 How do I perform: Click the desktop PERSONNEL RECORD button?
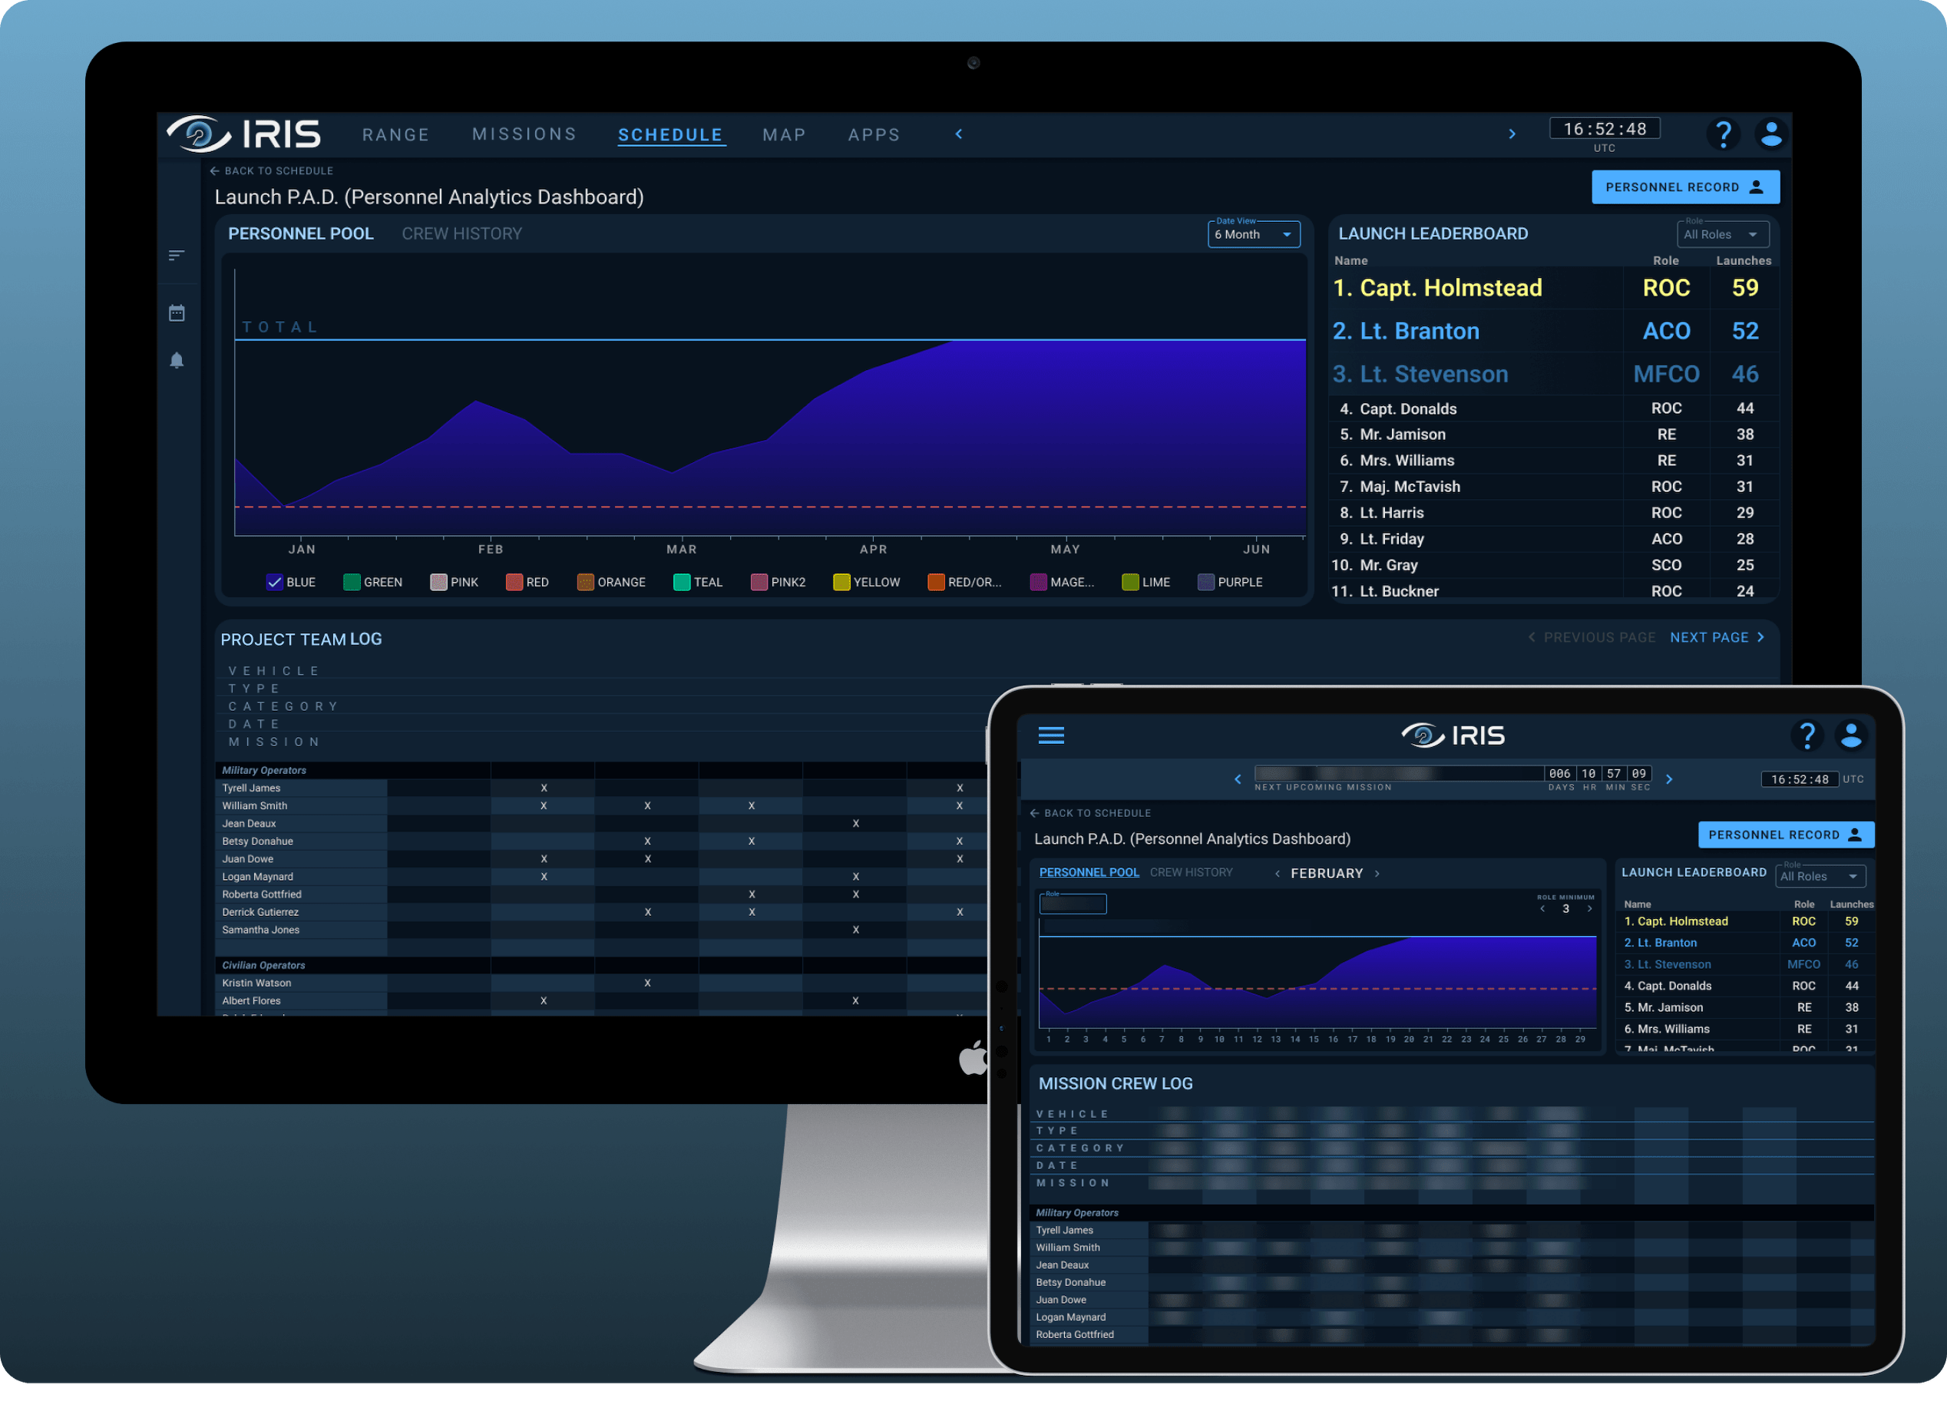(x=1684, y=187)
